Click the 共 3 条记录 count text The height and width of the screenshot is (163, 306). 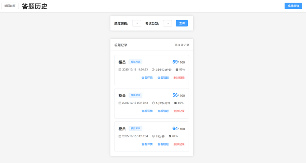tap(182, 45)
